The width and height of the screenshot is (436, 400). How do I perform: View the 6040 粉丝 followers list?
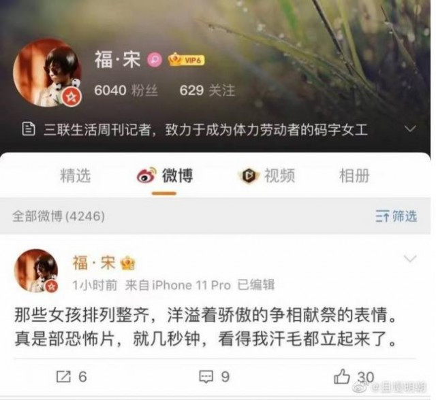click(x=126, y=90)
